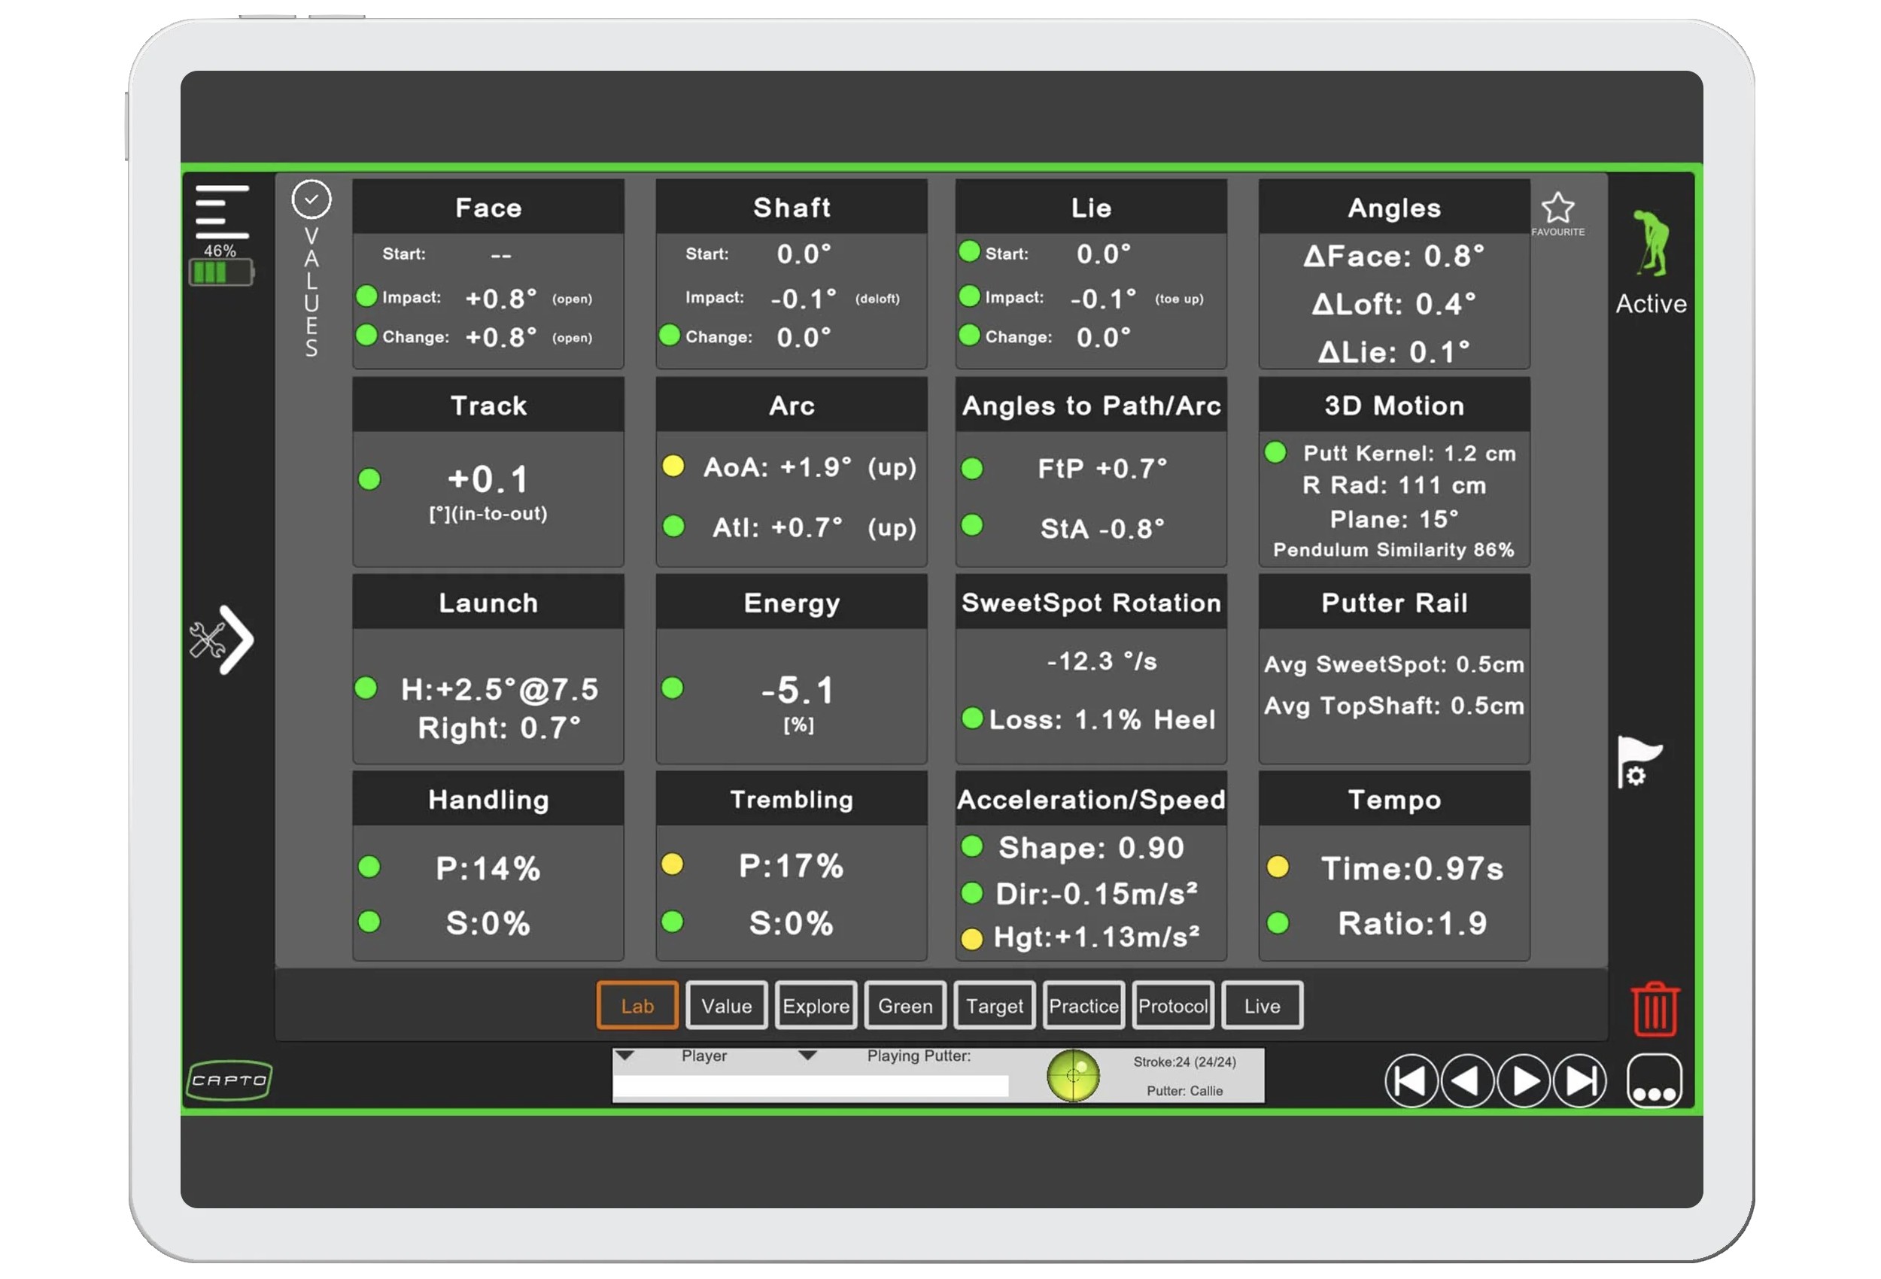Select the Lab tab
Viewport: 1881px width, 1279px height.
pyautogui.click(x=637, y=1005)
